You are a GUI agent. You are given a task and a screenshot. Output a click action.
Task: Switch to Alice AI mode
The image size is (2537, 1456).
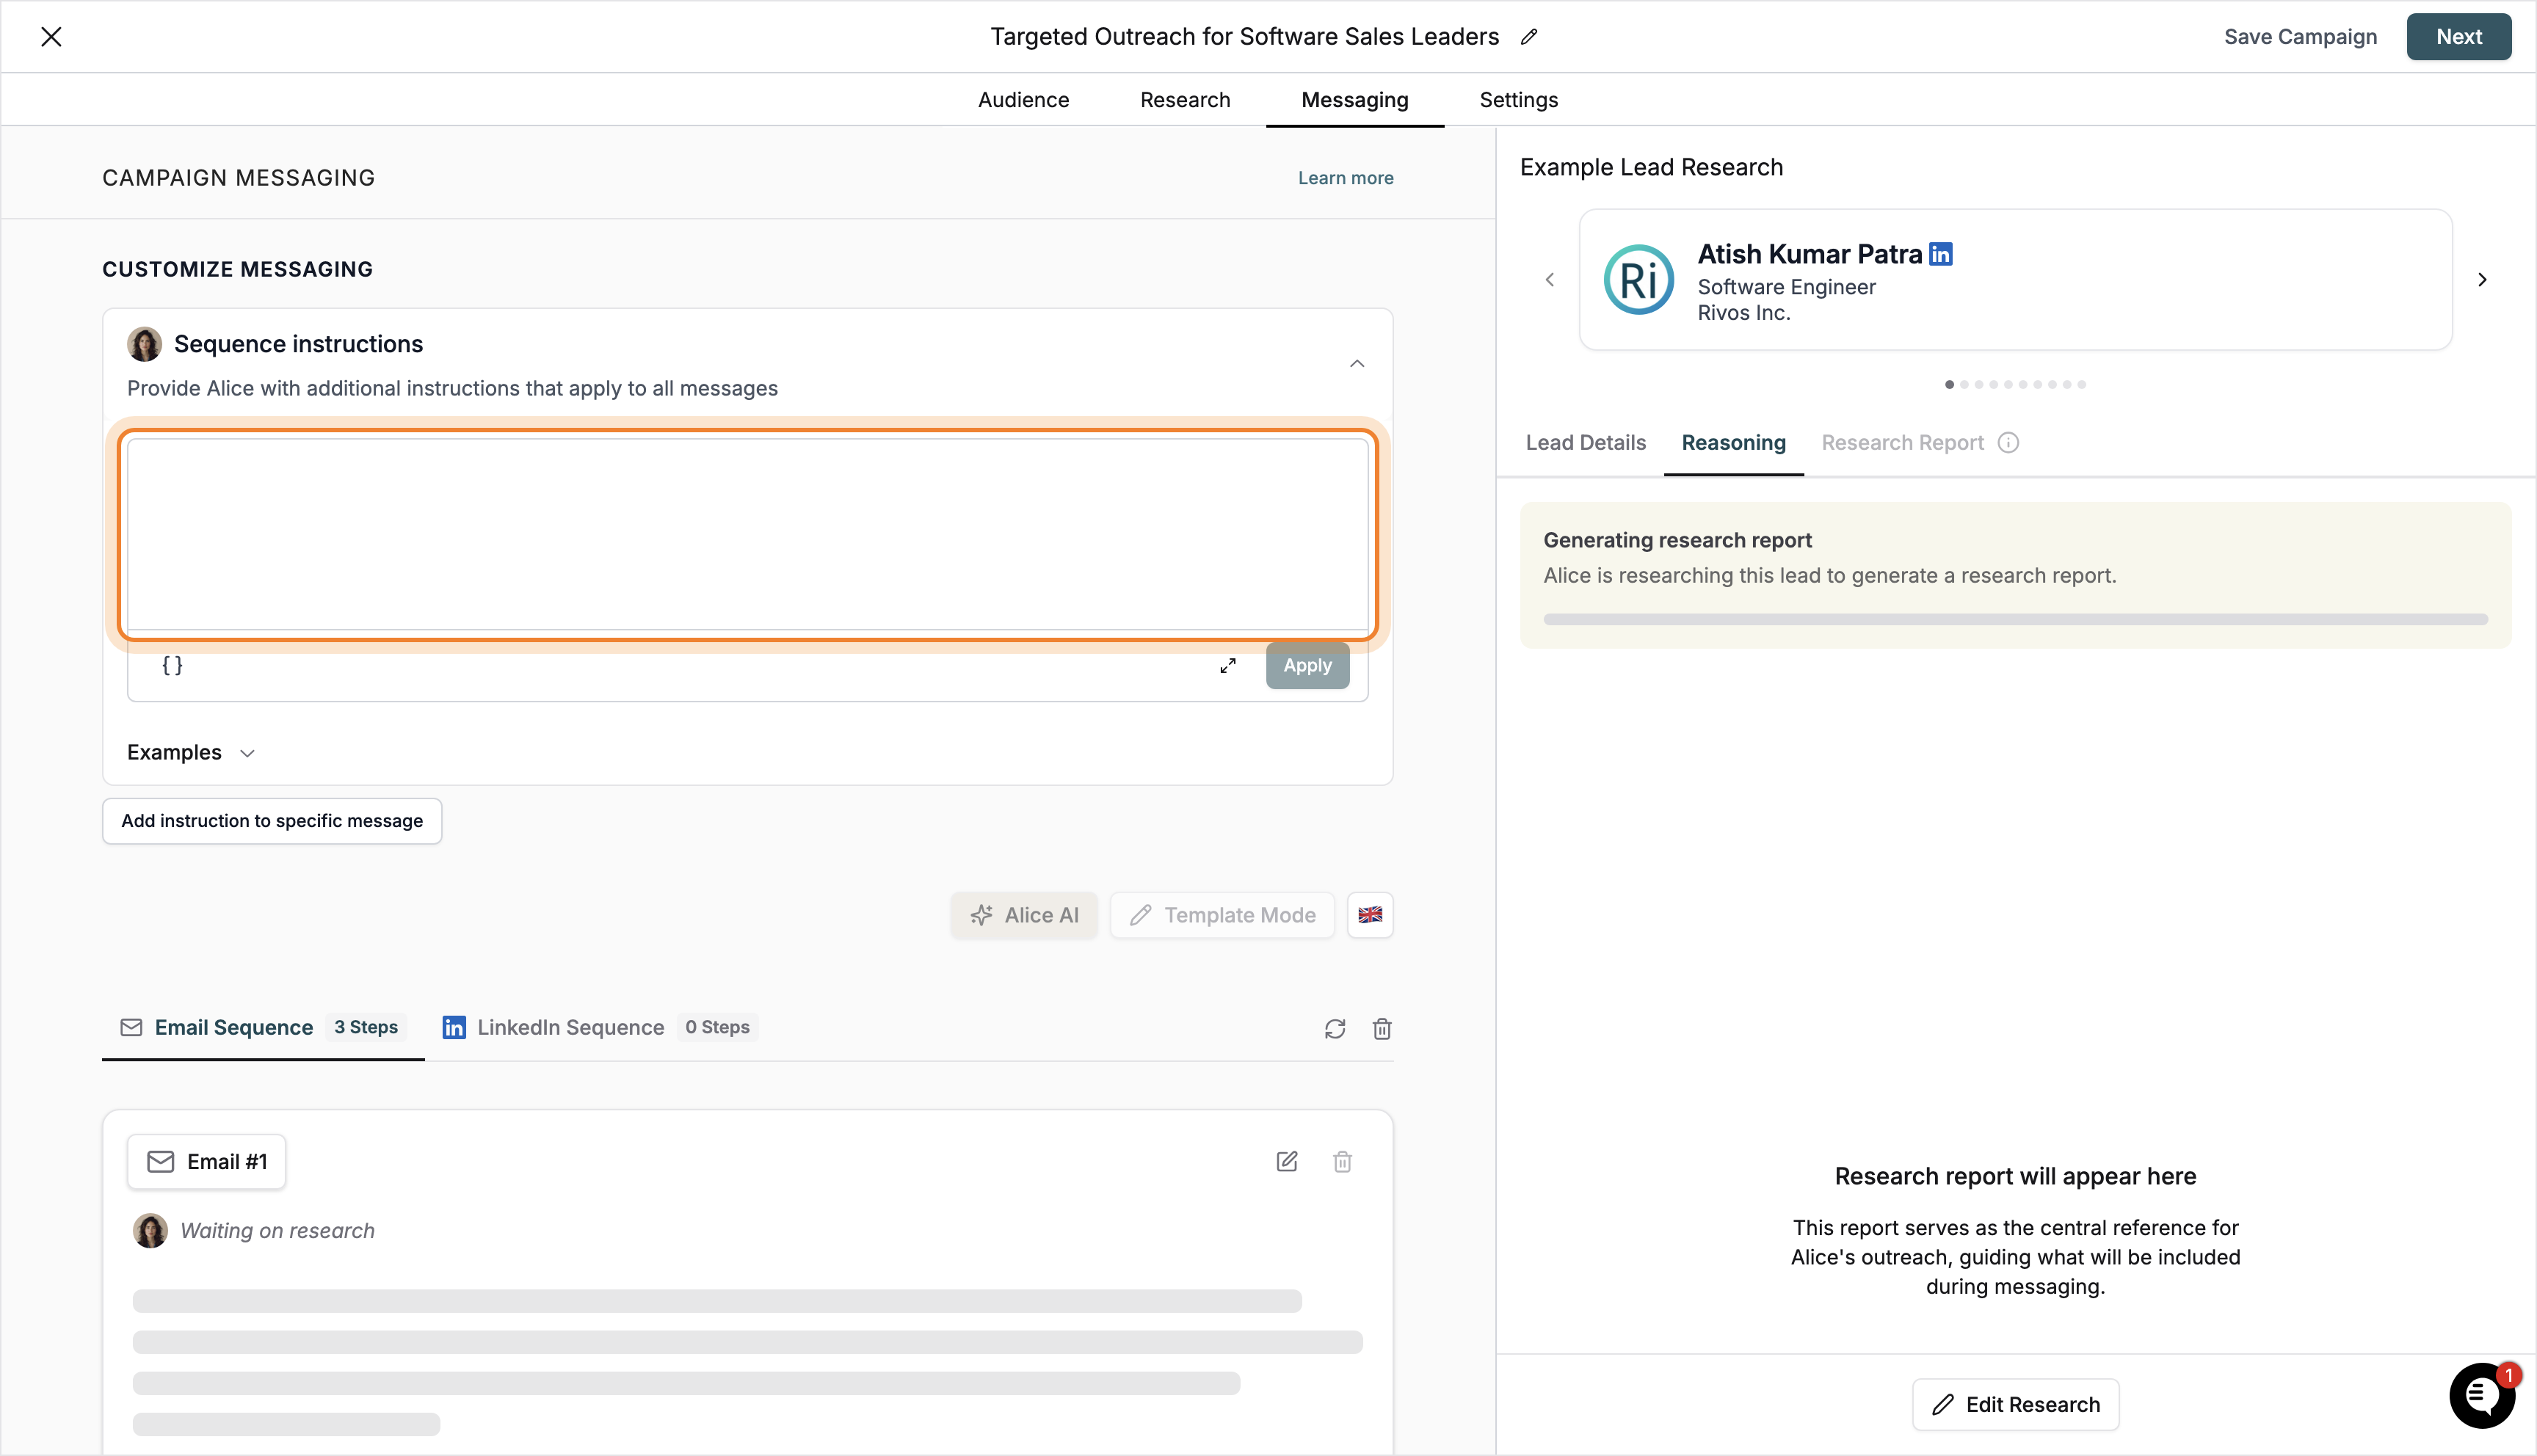(x=1024, y=915)
